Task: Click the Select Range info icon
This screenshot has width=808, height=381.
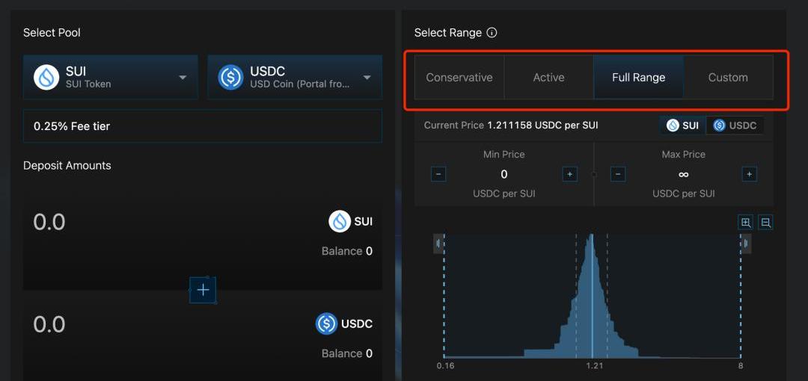Action: click(x=492, y=33)
